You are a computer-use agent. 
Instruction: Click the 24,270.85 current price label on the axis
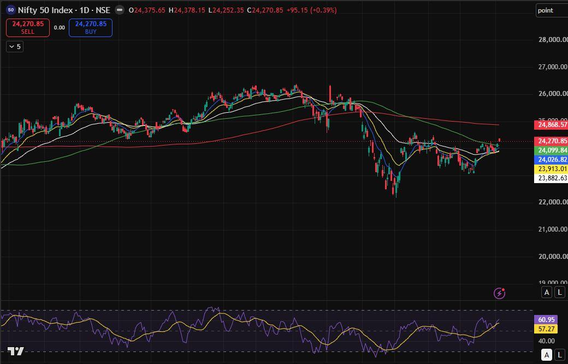551,141
